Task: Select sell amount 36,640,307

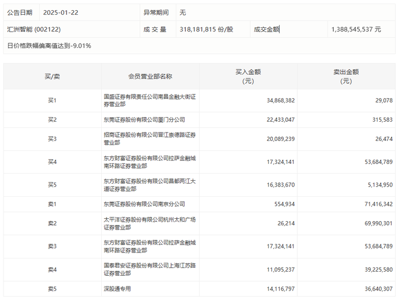Action: click(x=379, y=289)
